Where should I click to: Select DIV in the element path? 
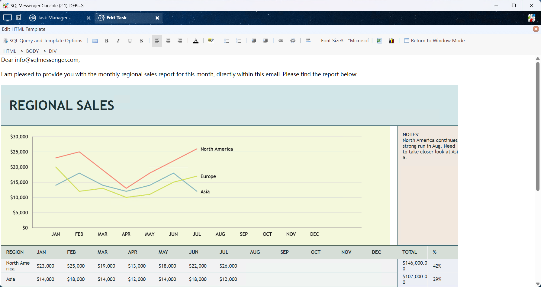(x=53, y=51)
